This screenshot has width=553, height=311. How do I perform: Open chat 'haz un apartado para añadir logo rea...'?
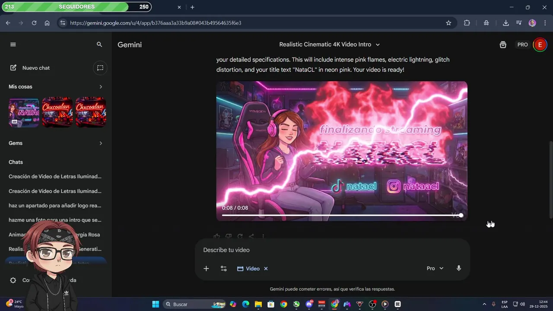point(55,206)
